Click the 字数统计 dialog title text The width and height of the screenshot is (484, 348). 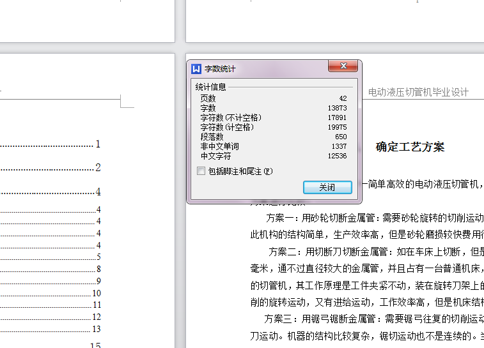pyautogui.click(x=220, y=69)
